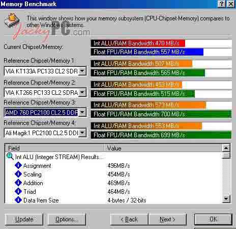
Task: Click the results list scroll down arrow
Action: [x=226, y=198]
